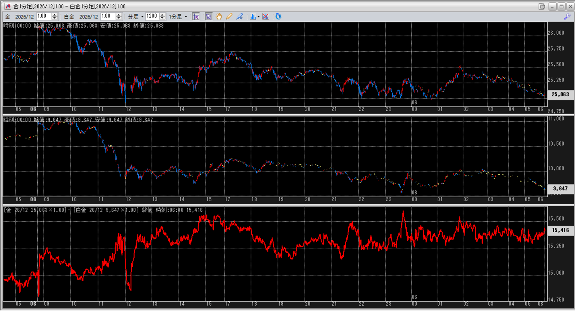Click the restore-down cascade window icon

click(542, 6)
